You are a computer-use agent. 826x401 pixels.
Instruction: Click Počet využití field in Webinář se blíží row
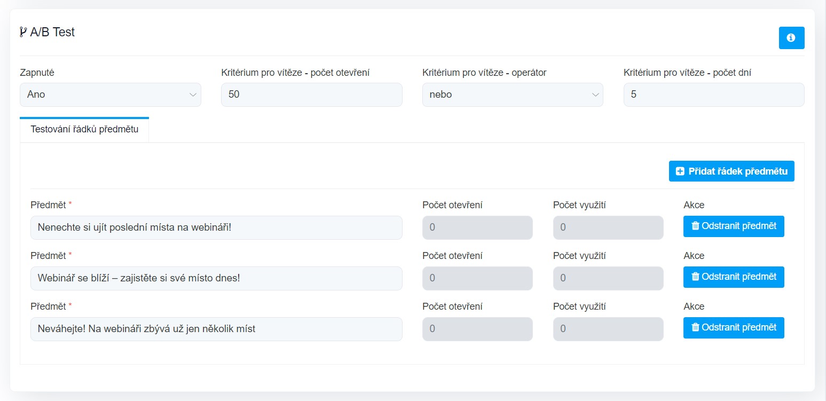click(608, 278)
